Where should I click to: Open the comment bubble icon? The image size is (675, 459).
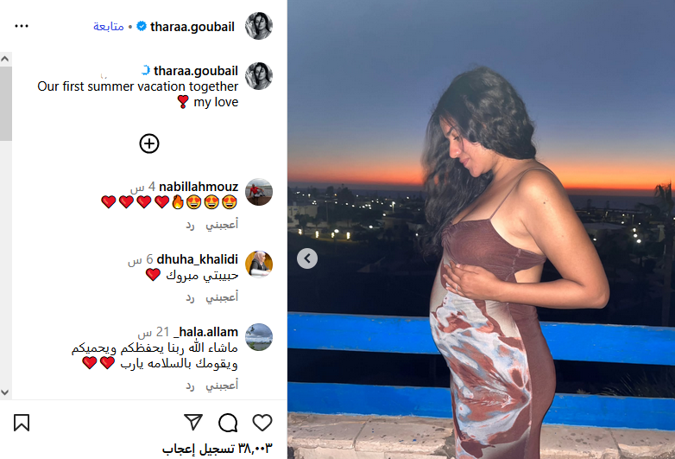(x=228, y=423)
